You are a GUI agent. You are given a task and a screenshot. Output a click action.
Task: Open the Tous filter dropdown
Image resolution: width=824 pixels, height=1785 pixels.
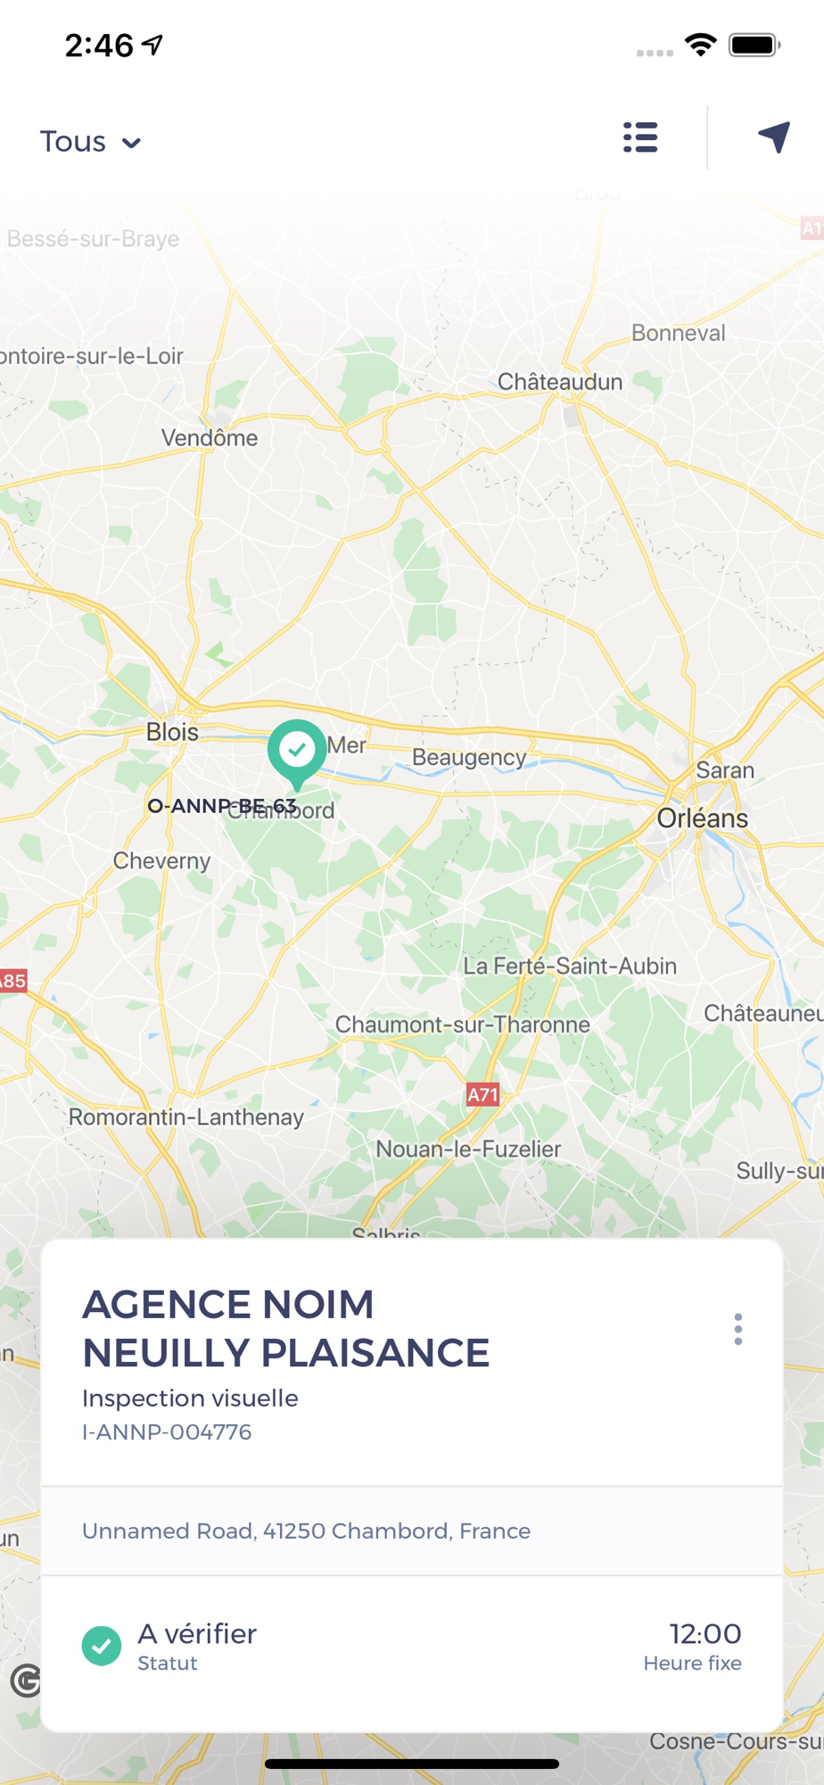(90, 142)
